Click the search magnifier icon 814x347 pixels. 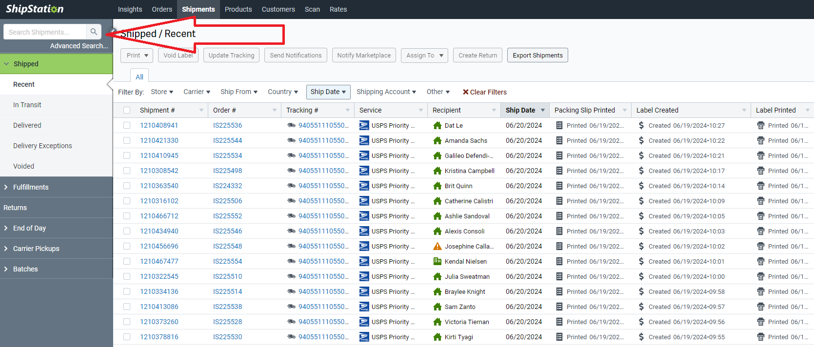[94, 32]
